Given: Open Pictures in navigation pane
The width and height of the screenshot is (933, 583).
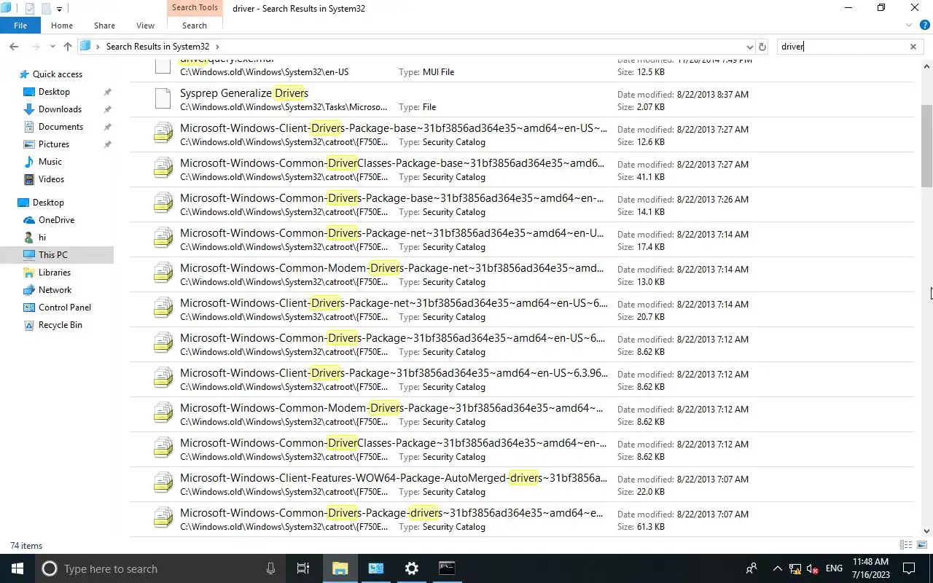Looking at the screenshot, I should pyautogui.click(x=53, y=144).
